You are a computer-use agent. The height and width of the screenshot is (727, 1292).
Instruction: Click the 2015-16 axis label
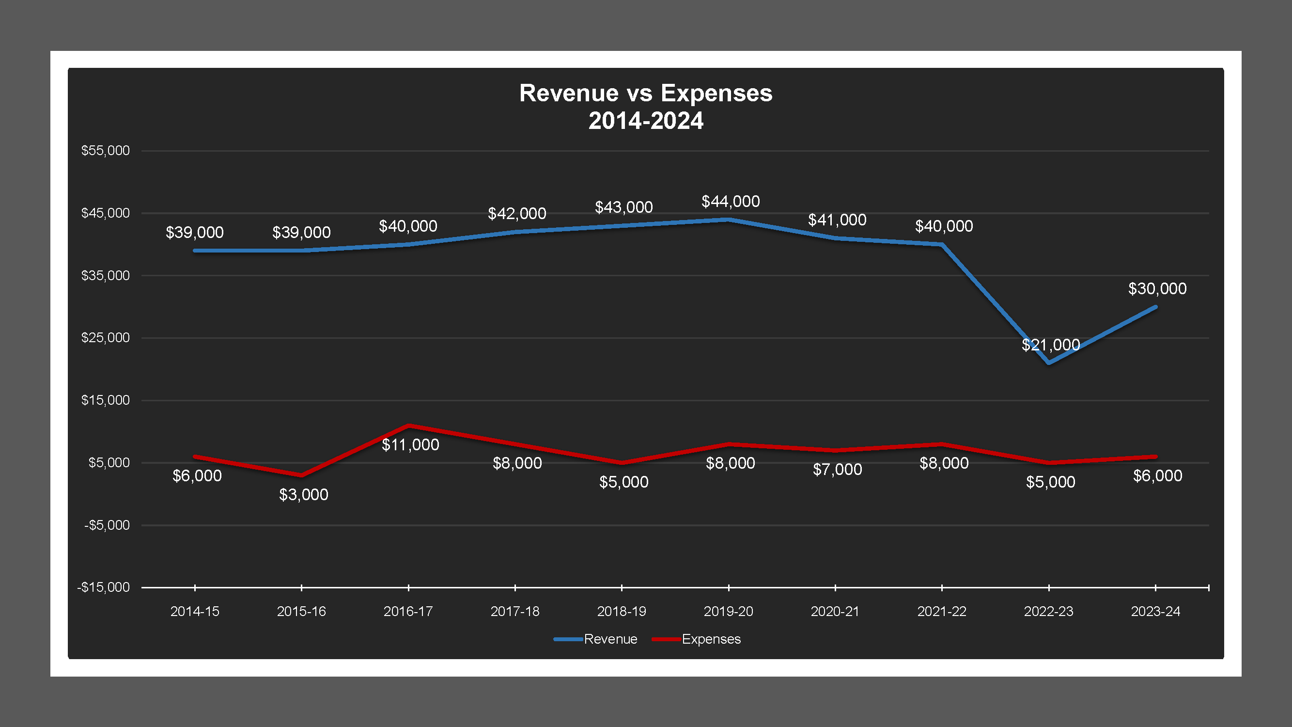(301, 612)
